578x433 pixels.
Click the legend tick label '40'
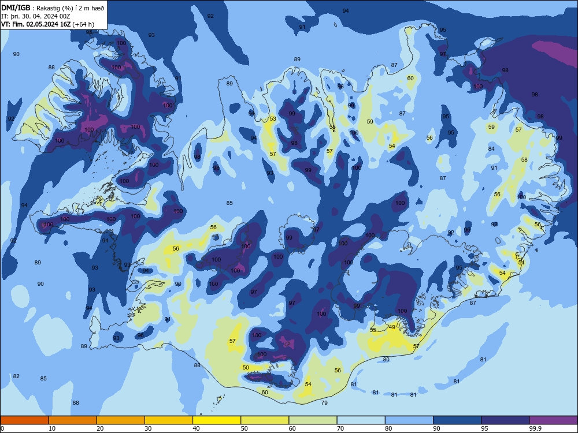point(196,428)
